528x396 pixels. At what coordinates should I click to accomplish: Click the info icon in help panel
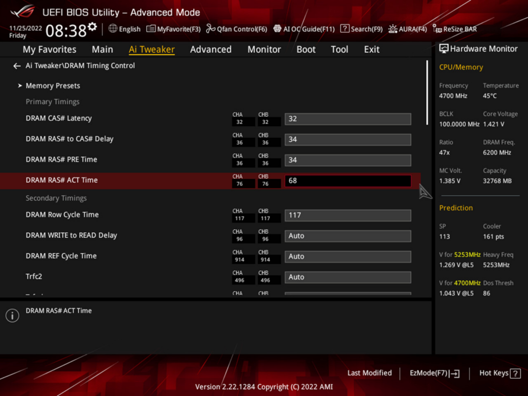coord(12,315)
